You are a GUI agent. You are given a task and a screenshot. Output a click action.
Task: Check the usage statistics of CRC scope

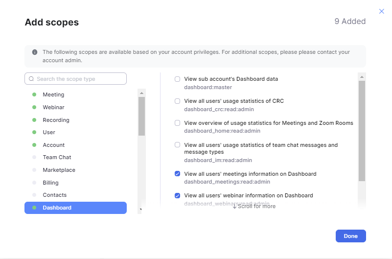pos(178,101)
